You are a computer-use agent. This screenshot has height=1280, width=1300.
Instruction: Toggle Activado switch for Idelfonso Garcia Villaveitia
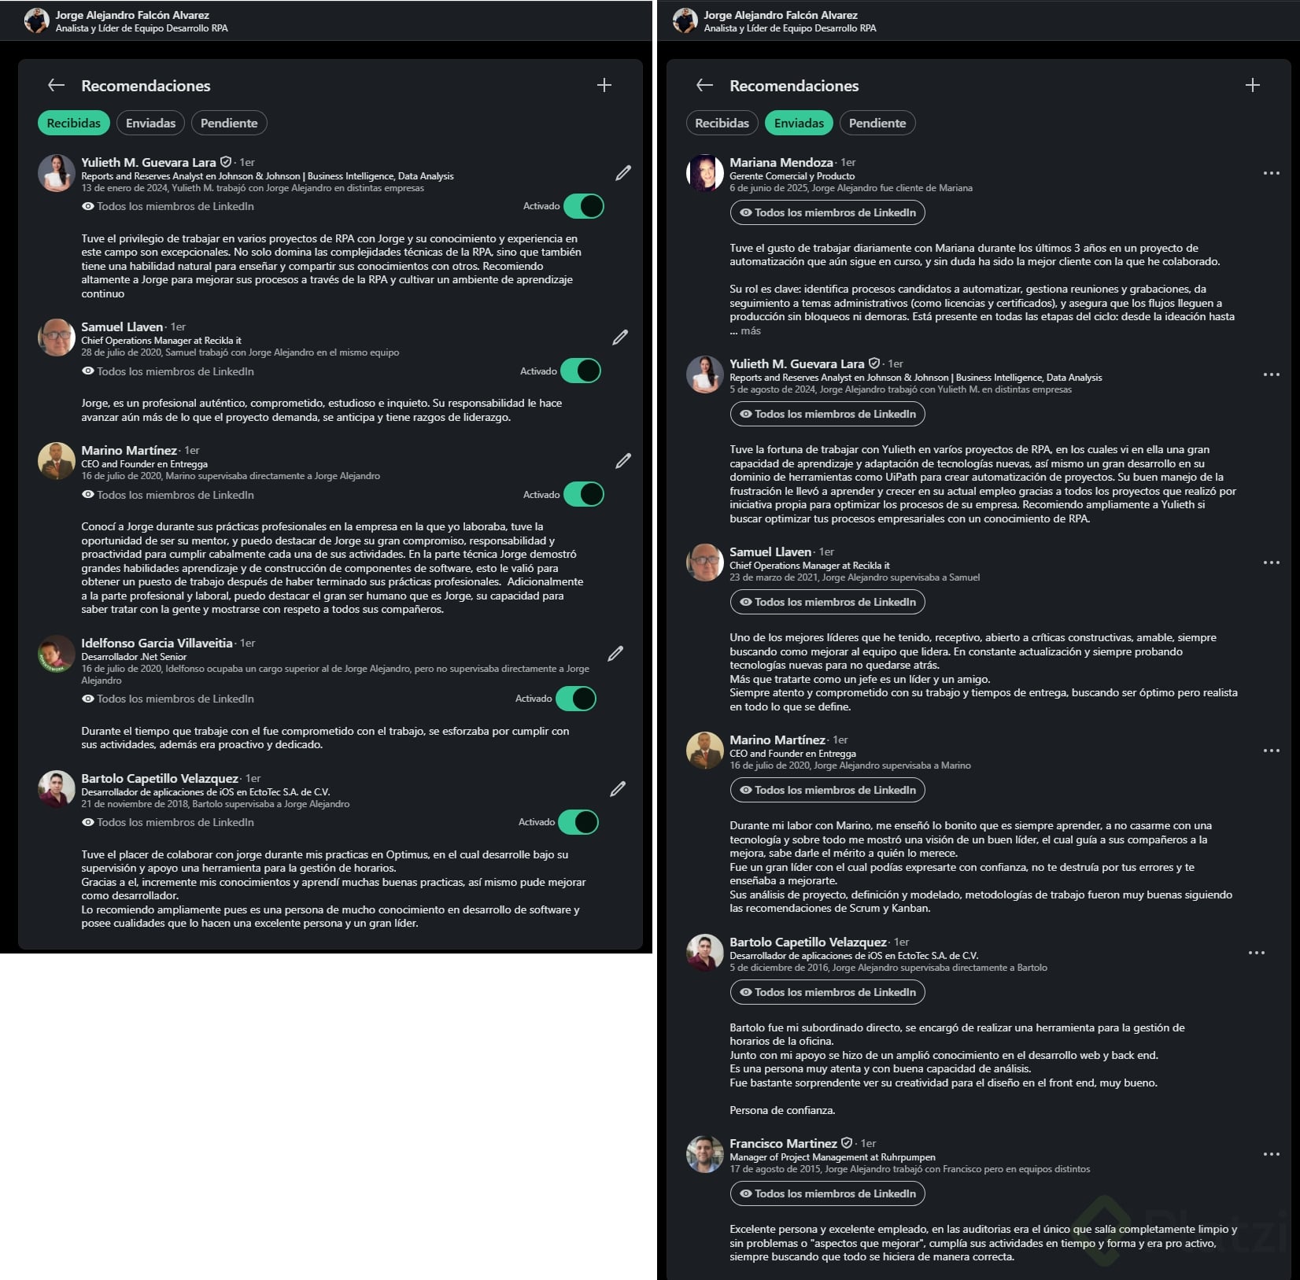[576, 699]
